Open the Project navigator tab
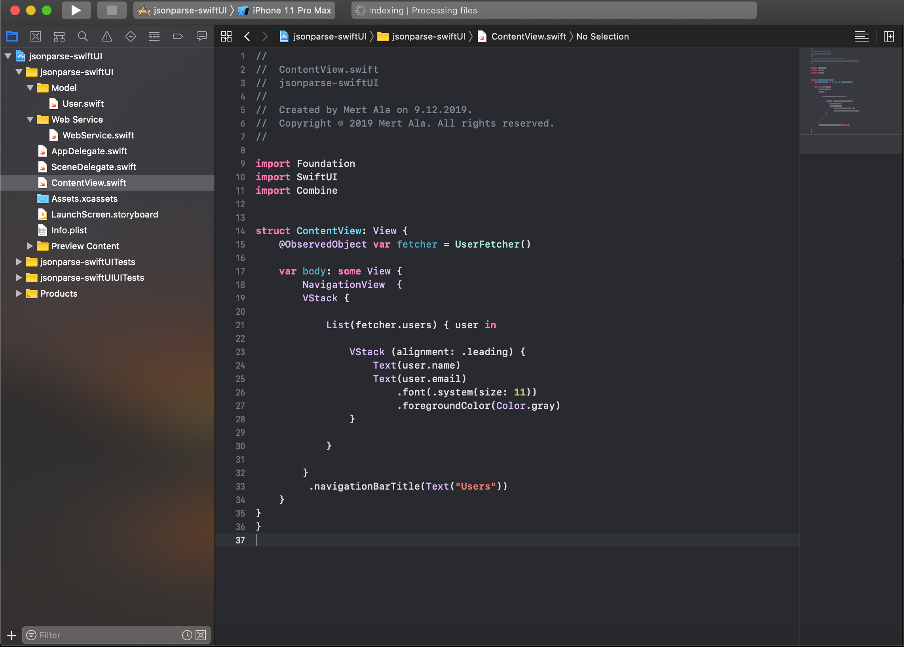 (12, 37)
